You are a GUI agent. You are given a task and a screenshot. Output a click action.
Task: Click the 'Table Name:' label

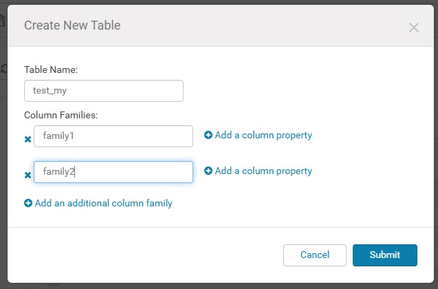pyautogui.click(x=51, y=69)
